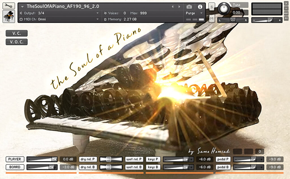Open instrument edit mode with wrench icon
Image resolution: width=290 pixels, height=179 pixels.
point(9,6)
